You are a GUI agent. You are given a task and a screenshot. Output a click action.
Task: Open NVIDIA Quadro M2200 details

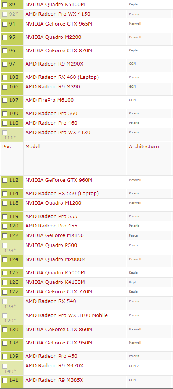pyautogui.click(x=53, y=37)
